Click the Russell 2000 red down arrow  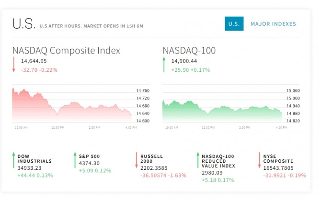click(x=137, y=160)
